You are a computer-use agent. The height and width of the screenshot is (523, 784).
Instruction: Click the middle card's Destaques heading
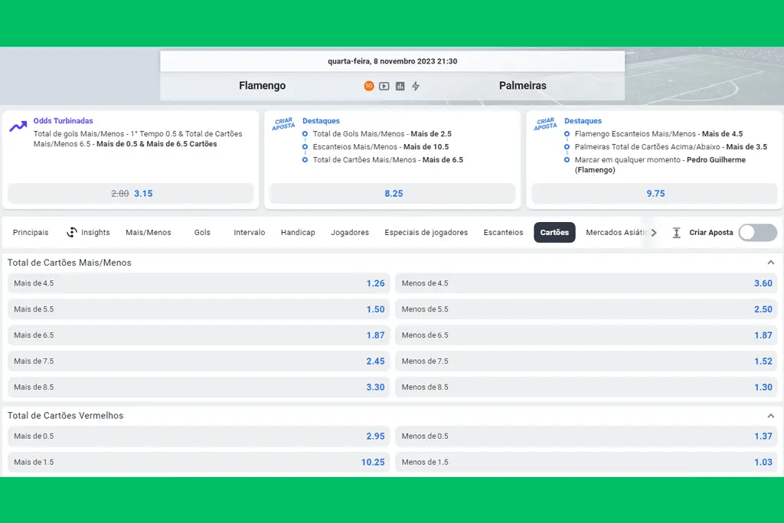(x=321, y=120)
